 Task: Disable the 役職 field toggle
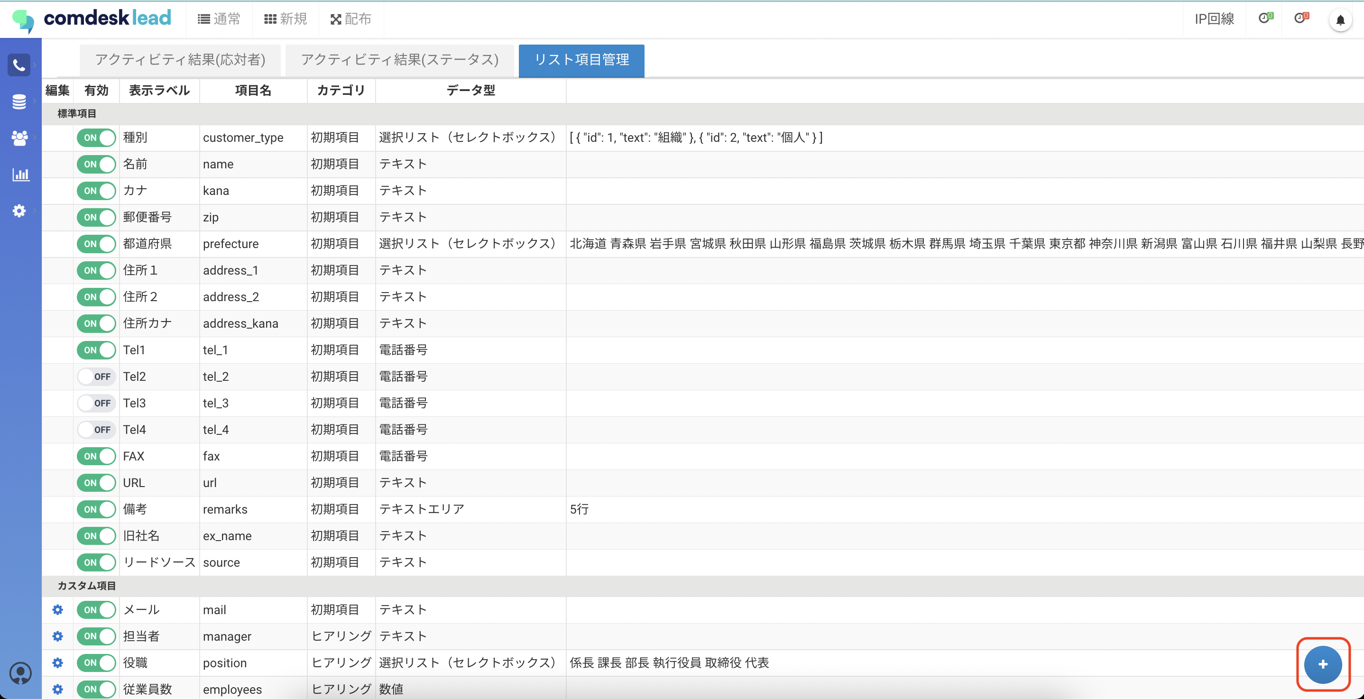click(x=96, y=663)
